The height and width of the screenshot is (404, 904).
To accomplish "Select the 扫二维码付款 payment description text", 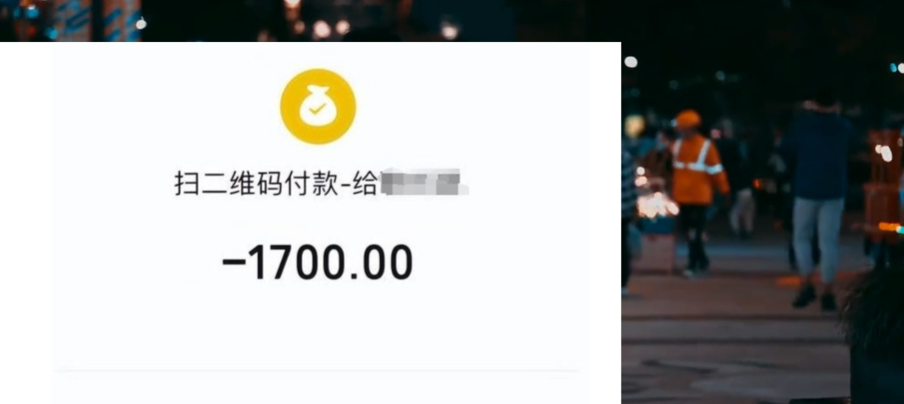I will click(256, 184).
